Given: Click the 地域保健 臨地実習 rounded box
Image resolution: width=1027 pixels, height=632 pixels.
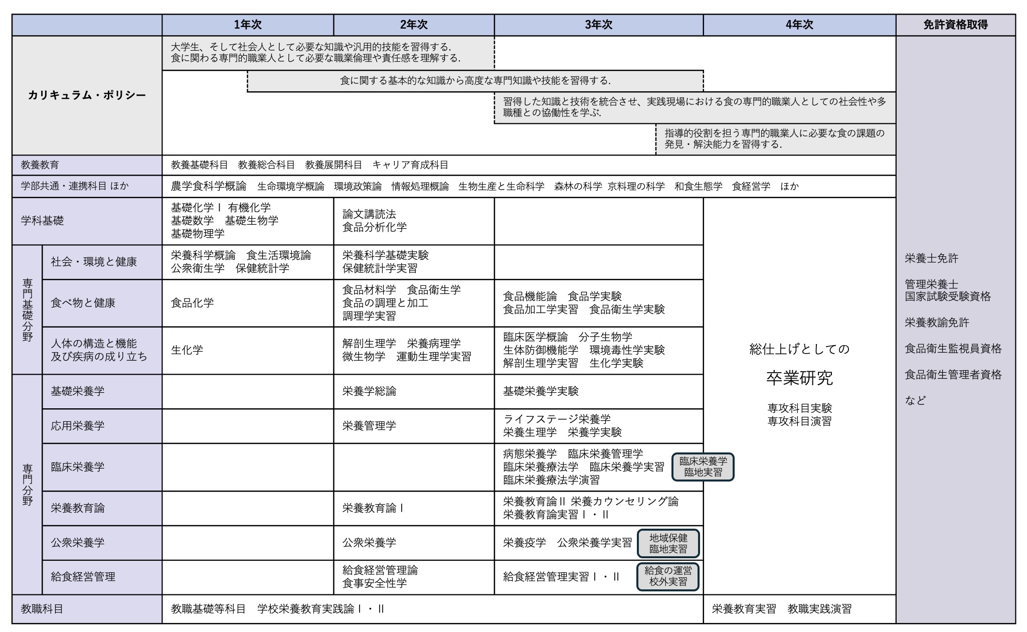Looking at the screenshot, I should 668,543.
